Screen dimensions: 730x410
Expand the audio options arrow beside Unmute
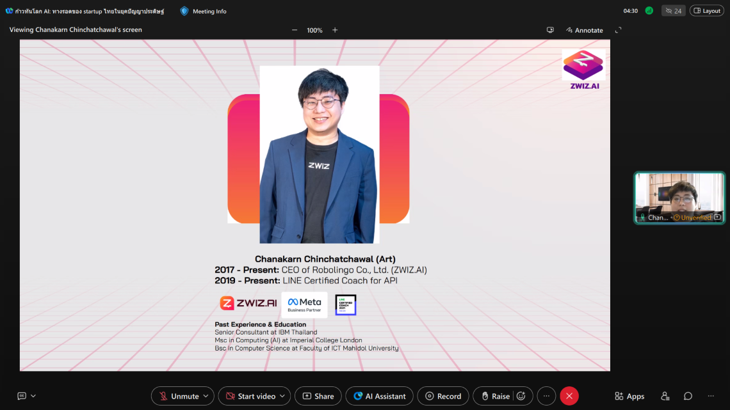[x=206, y=396]
